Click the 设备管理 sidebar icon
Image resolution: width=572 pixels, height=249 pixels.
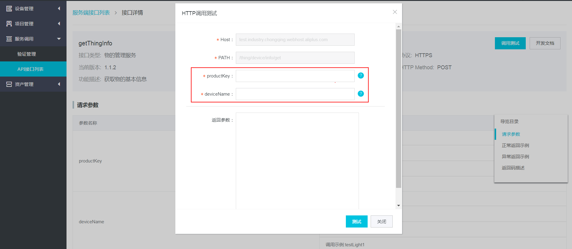(x=9, y=8)
